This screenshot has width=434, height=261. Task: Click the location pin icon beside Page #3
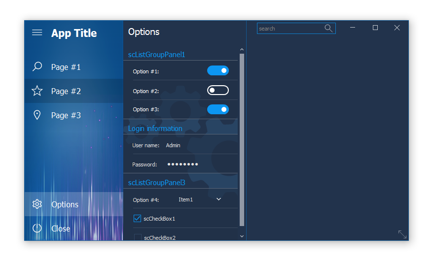tap(37, 115)
